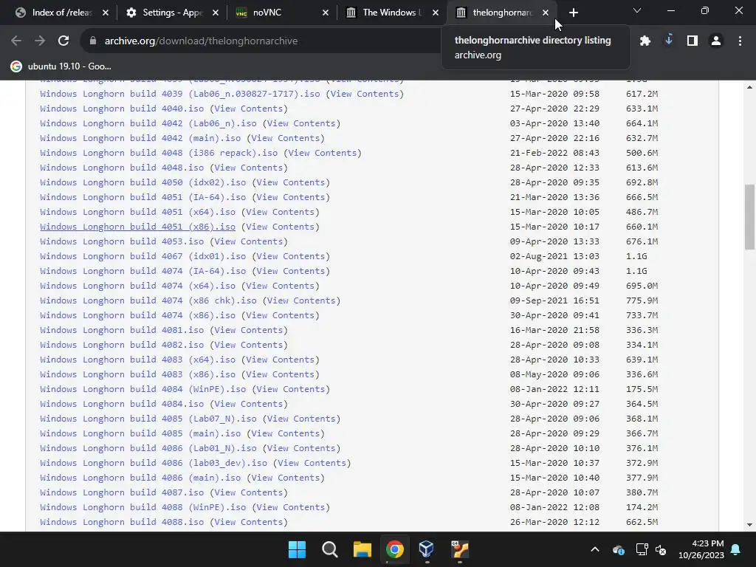The height and width of the screenshot is (567, 756).
Task: View Contents of build 4084 (WinPE).iso
Action: click(x=291, y=389)
